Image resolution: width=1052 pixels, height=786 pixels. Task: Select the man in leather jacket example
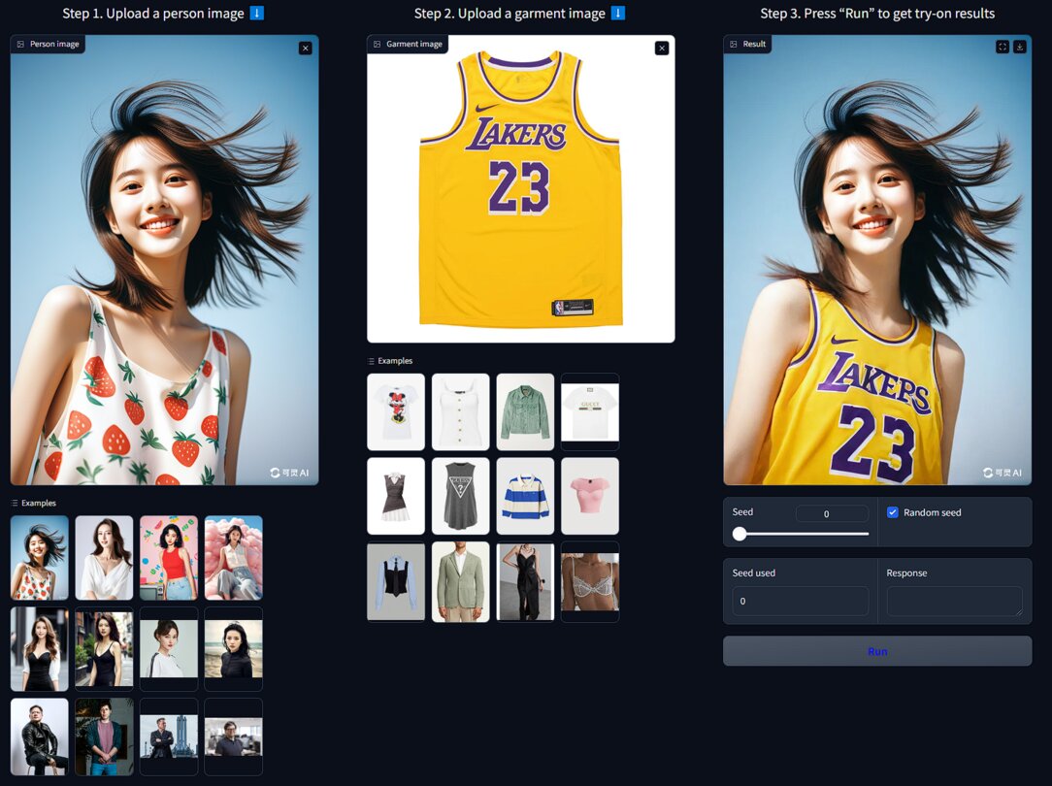pos(40,737)
